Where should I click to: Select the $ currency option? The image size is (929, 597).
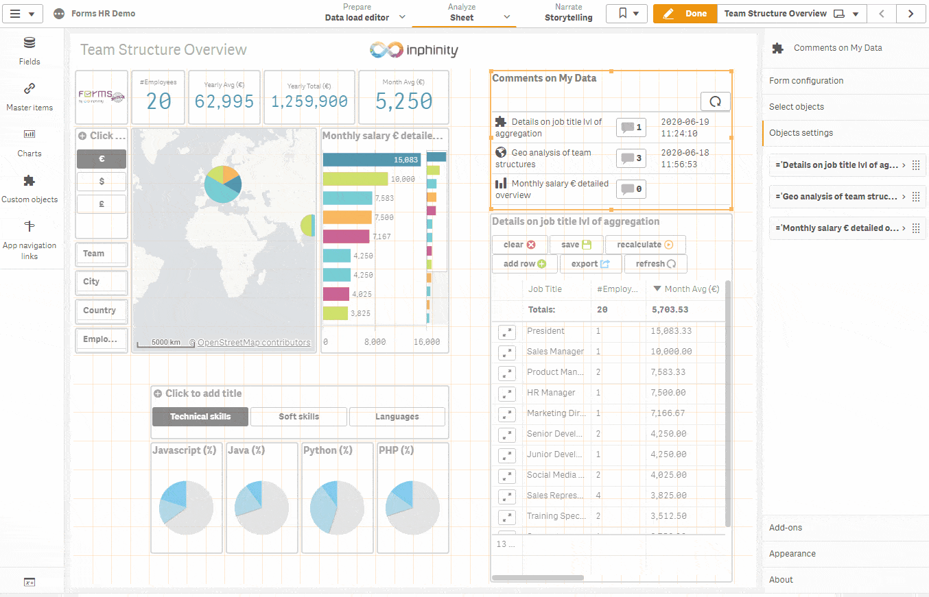102,182
